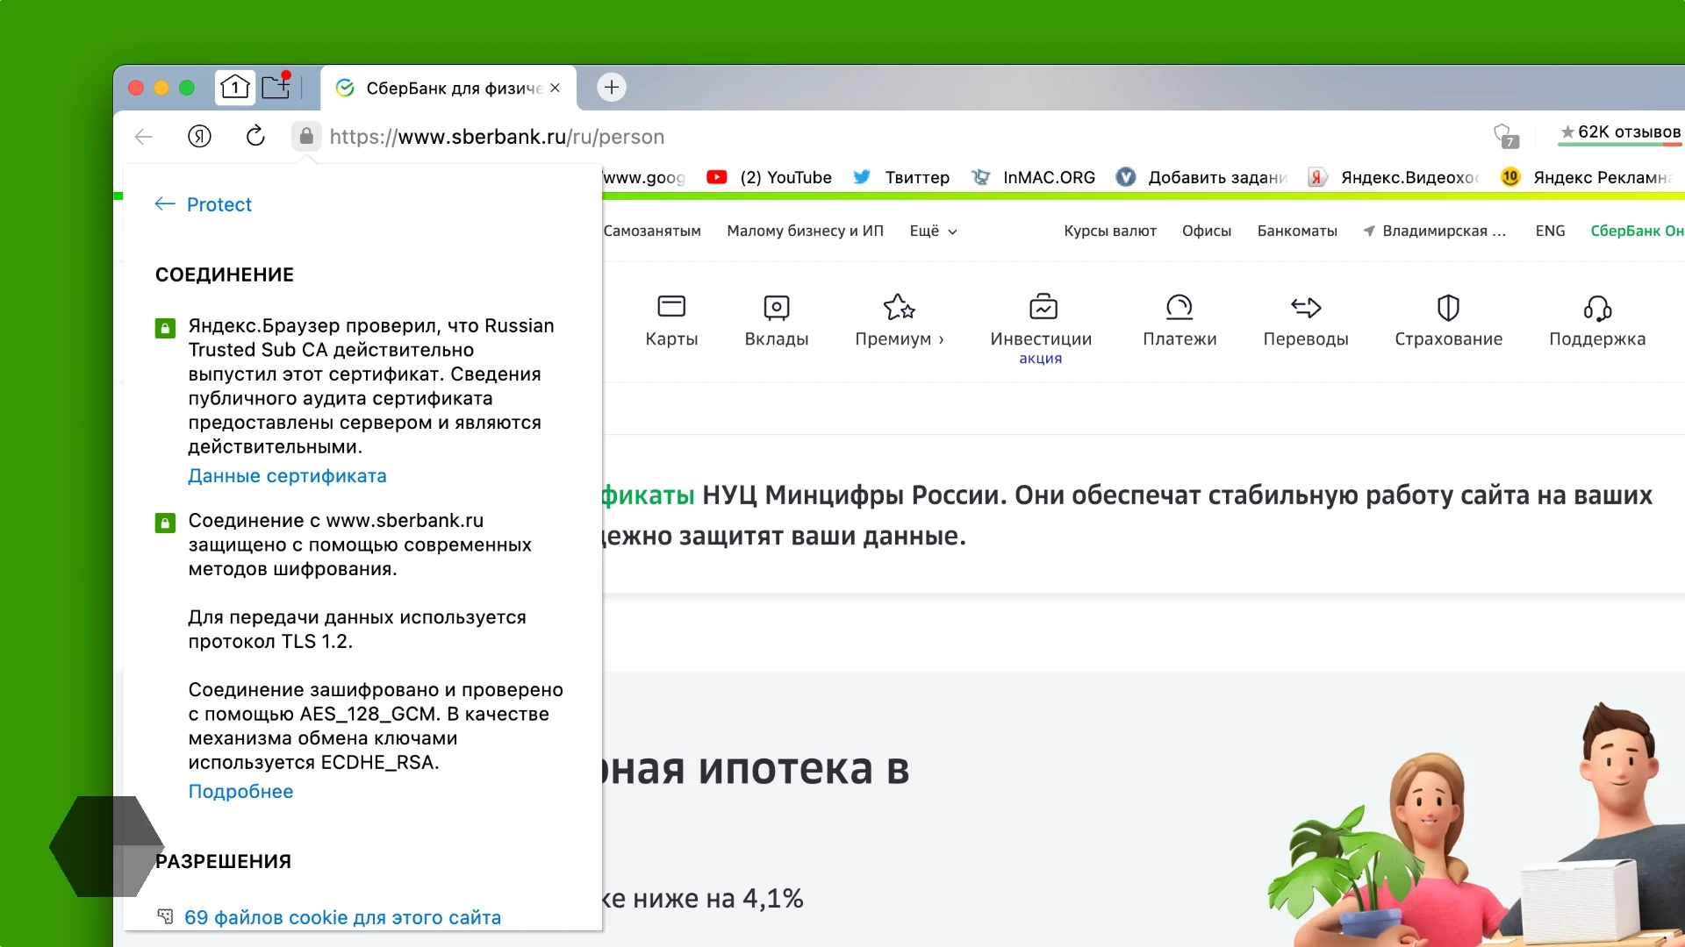Viewport: 1685px width, 947px height.
Task: Open a new tab with plus button
Action: pos(612,87)
